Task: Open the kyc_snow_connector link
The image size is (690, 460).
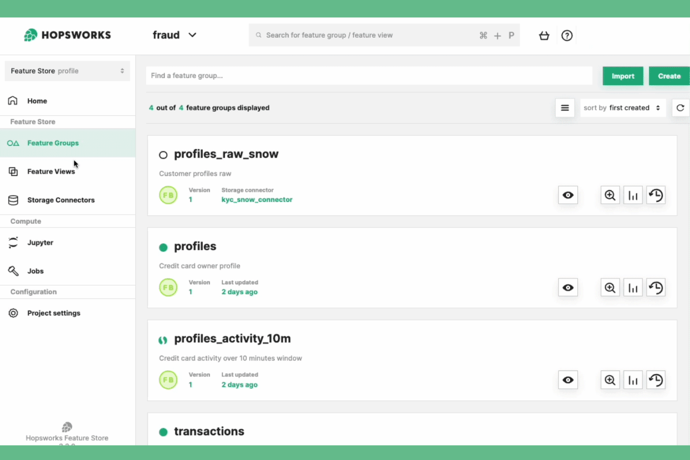Action: 257,199
